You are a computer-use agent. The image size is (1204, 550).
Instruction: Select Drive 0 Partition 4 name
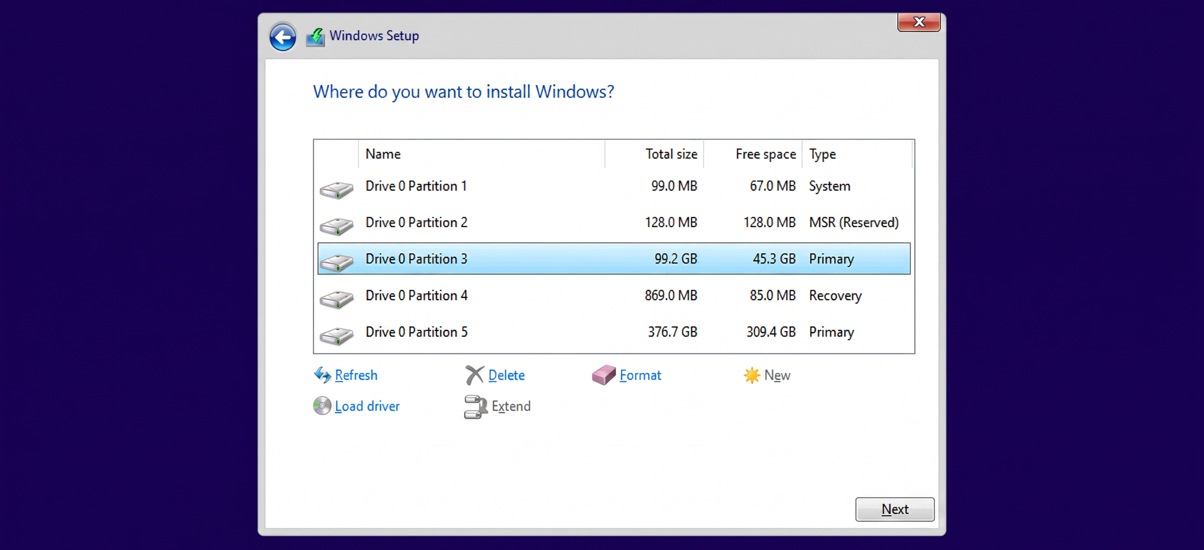(x=417, y=295)
